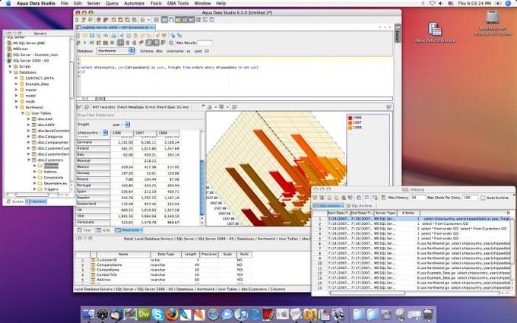Click the Data Type column header
Viewport: 517px width, 323px height.
click(166, 254)
